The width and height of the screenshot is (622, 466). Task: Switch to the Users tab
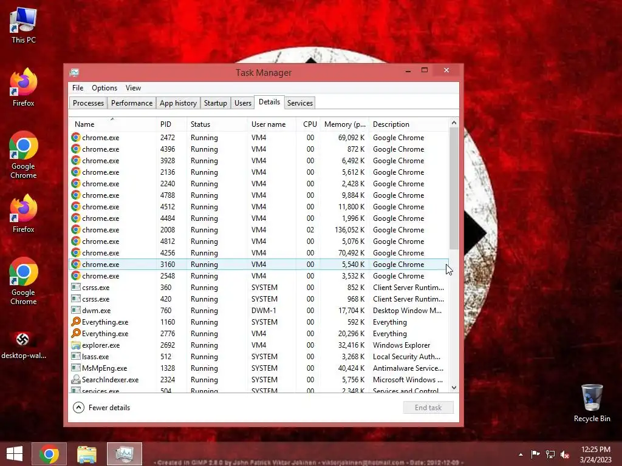(x=243, y=103)
